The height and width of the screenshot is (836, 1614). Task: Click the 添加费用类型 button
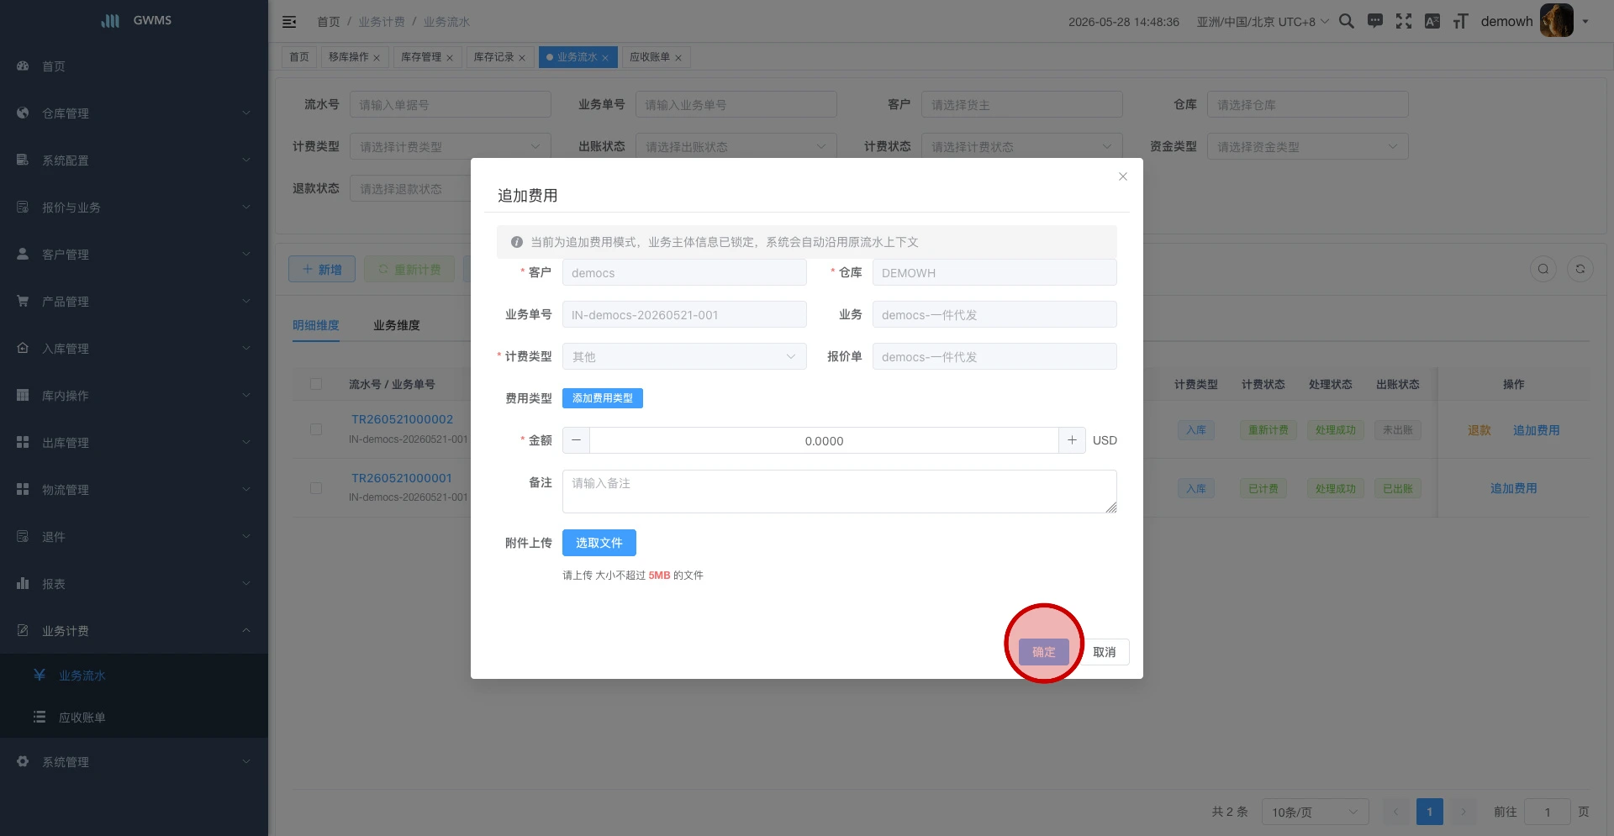(603, 398)
